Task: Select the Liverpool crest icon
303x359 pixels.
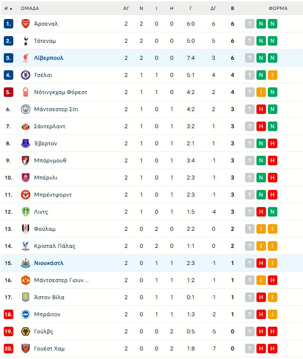Action: 26,58
